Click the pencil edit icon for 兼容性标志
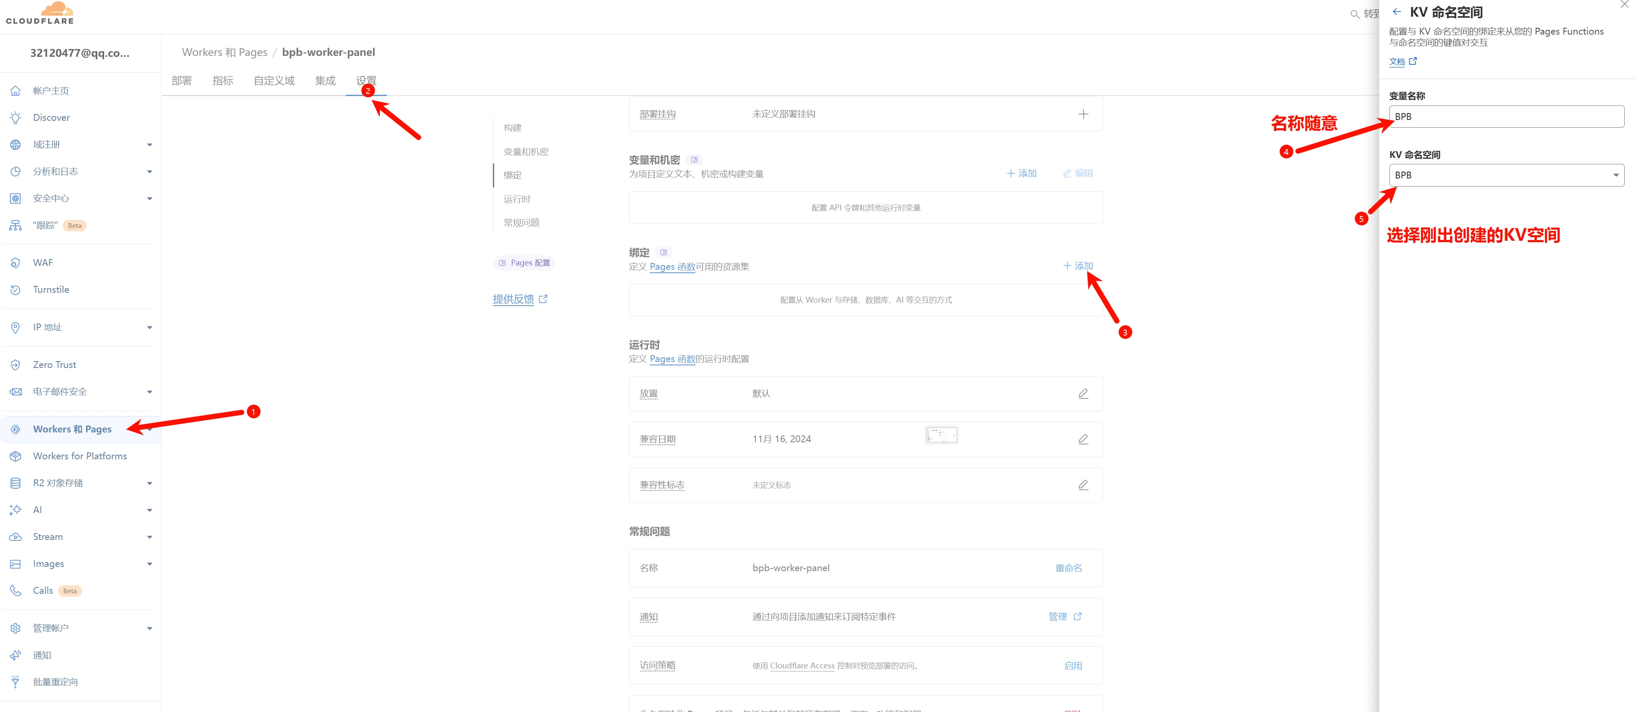The height and width of the screenshot is (712, 1635). (1083, 485)
